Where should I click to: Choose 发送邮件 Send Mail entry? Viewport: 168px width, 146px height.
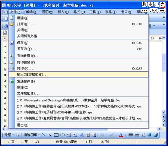(x=79, y=81)
